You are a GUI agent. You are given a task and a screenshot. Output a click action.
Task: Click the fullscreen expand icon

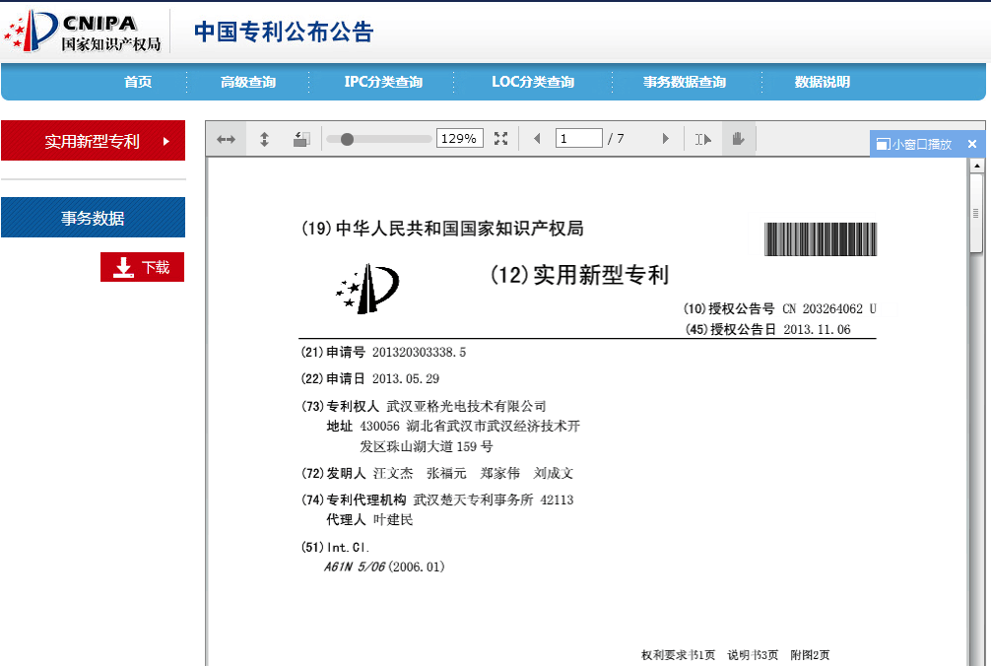tap(500, 138)
